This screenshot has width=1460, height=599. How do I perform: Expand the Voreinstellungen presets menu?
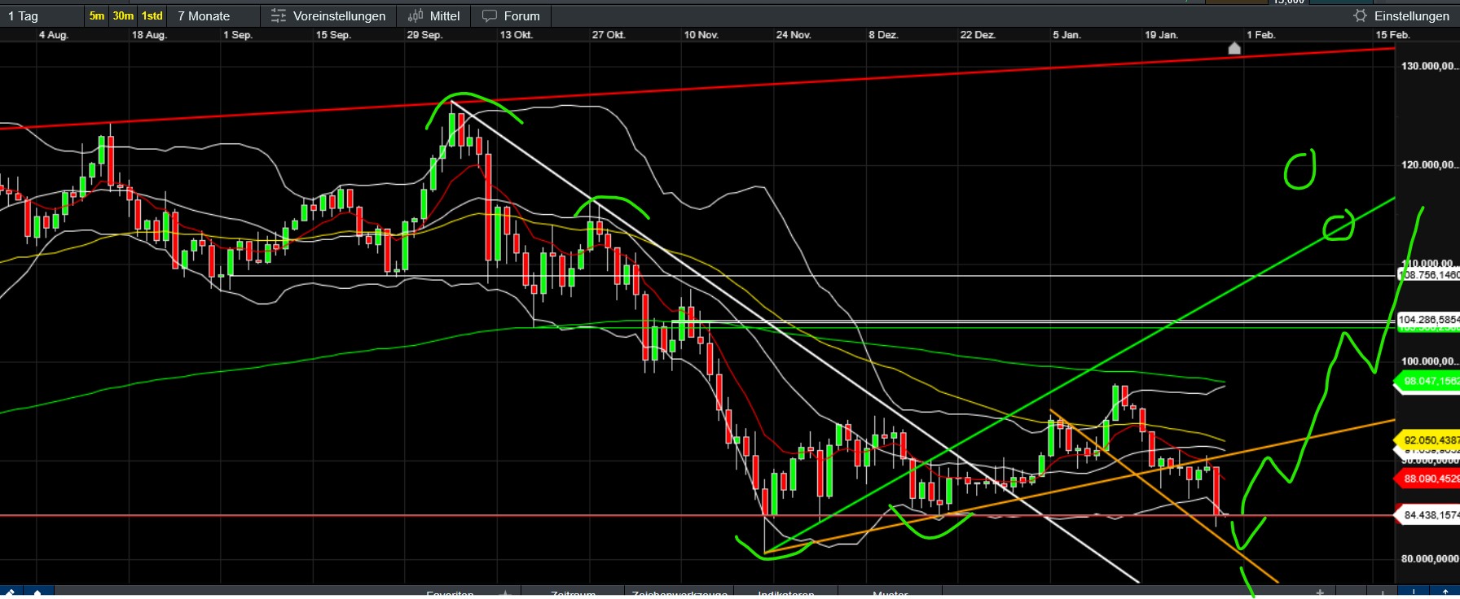pos(339,15)
